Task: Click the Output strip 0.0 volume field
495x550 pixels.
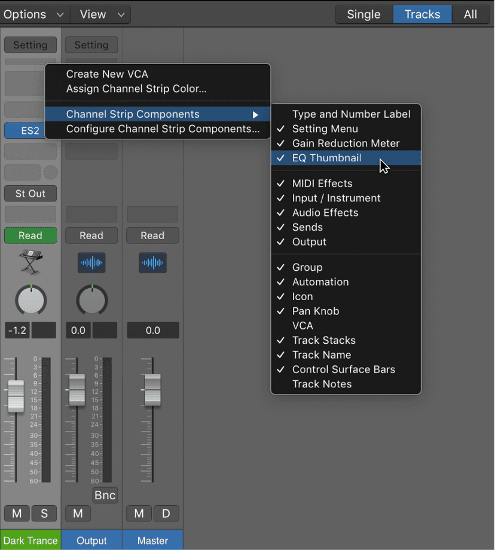Action: coord(78,331)
